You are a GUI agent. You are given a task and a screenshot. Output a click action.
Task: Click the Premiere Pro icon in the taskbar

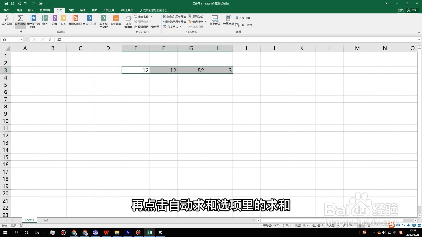tap(128, 233)
